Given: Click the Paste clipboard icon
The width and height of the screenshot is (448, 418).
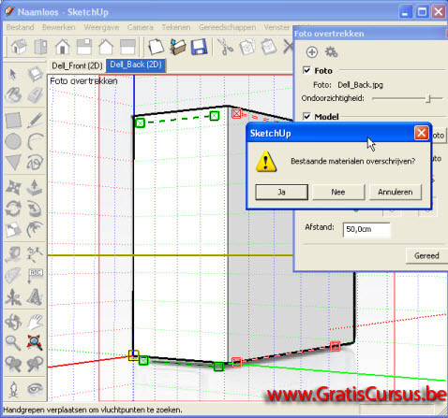Looking at the screenshot, I should (269, 47).
